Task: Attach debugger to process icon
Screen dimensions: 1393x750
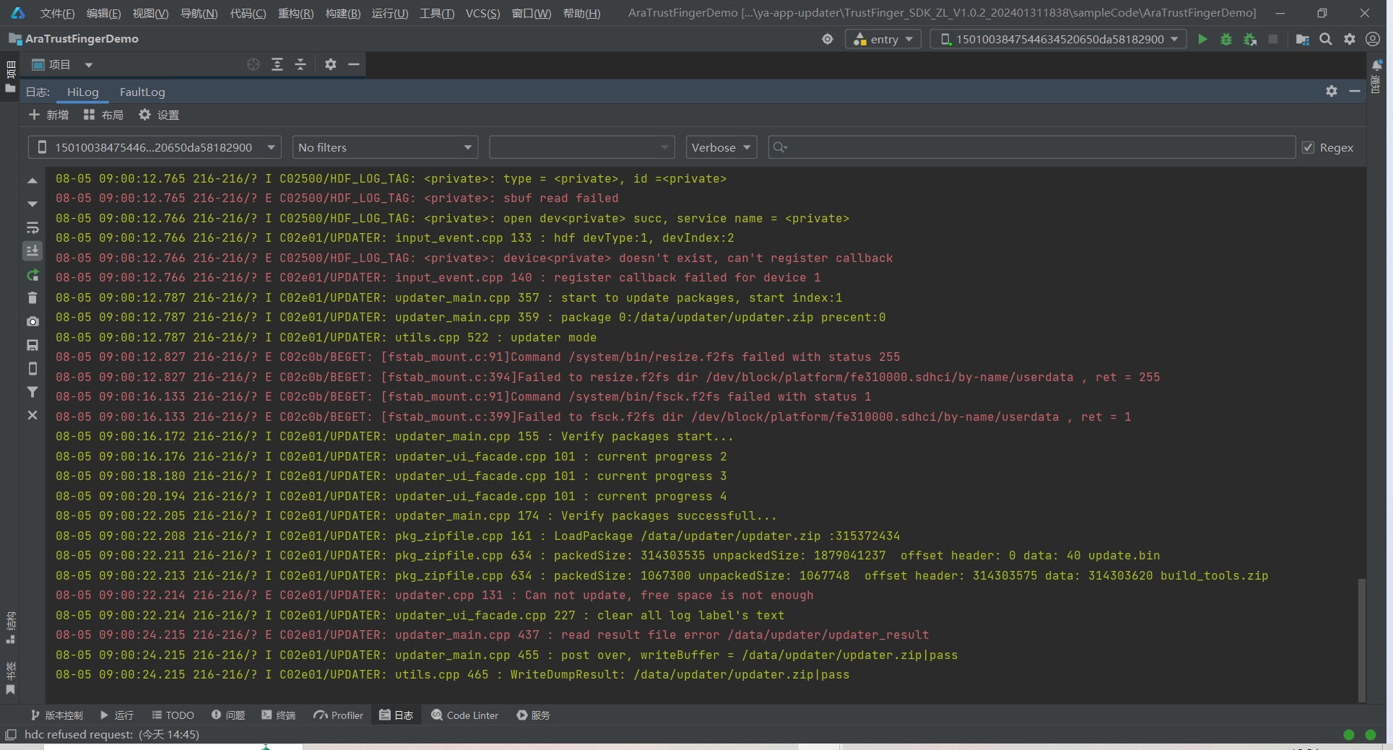Action: click(1250, 39)
